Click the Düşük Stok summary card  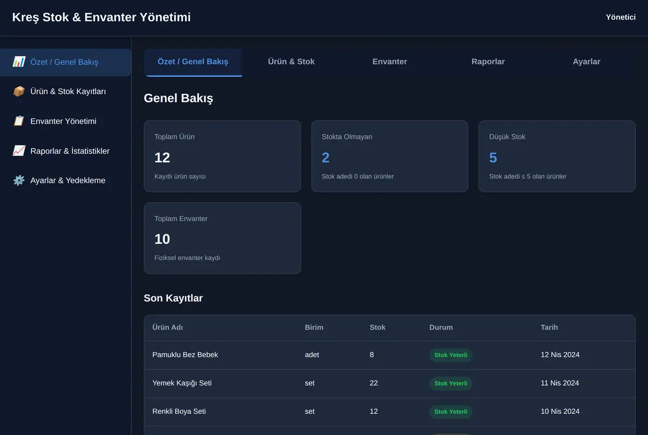[x=557, y=156]
